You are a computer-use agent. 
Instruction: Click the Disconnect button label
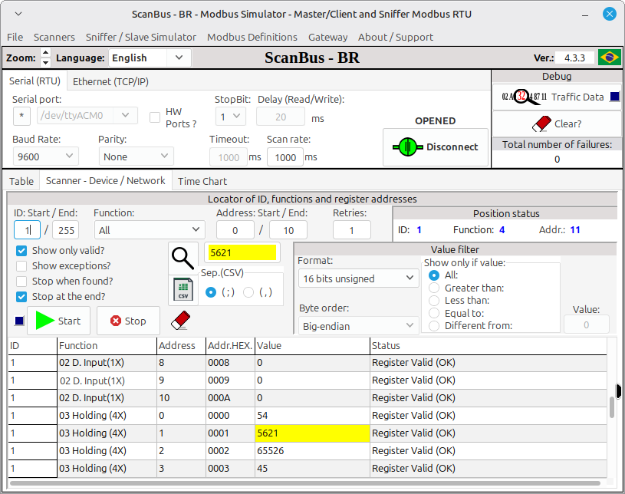click(x=452, y=147)
